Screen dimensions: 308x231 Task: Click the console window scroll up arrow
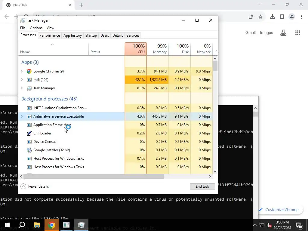[x=255, y=108]
